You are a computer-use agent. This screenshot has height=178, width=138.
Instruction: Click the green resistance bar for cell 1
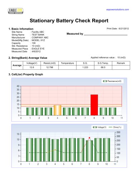[30, 111]
